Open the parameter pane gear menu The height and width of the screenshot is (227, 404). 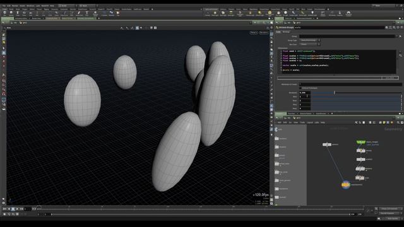386,27
